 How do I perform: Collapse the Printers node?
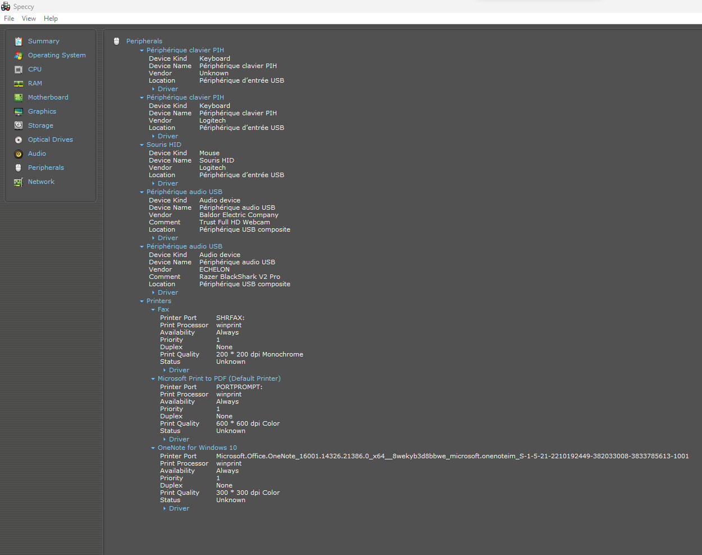coord(142,301)
